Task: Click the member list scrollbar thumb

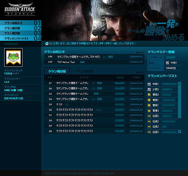Action: 180,102
